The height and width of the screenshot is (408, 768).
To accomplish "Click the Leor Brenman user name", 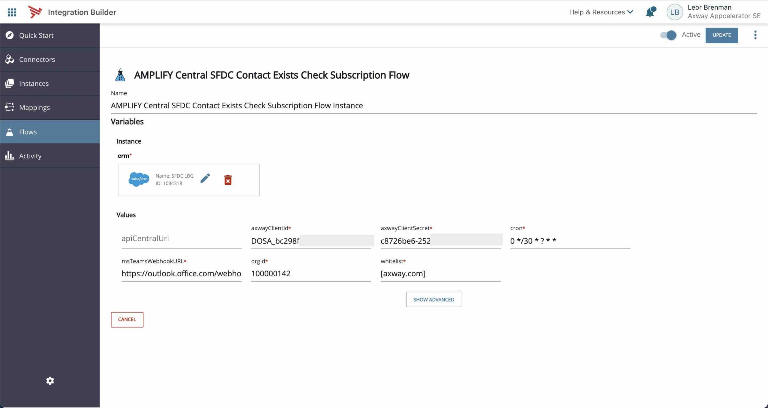I will [709, 7].
